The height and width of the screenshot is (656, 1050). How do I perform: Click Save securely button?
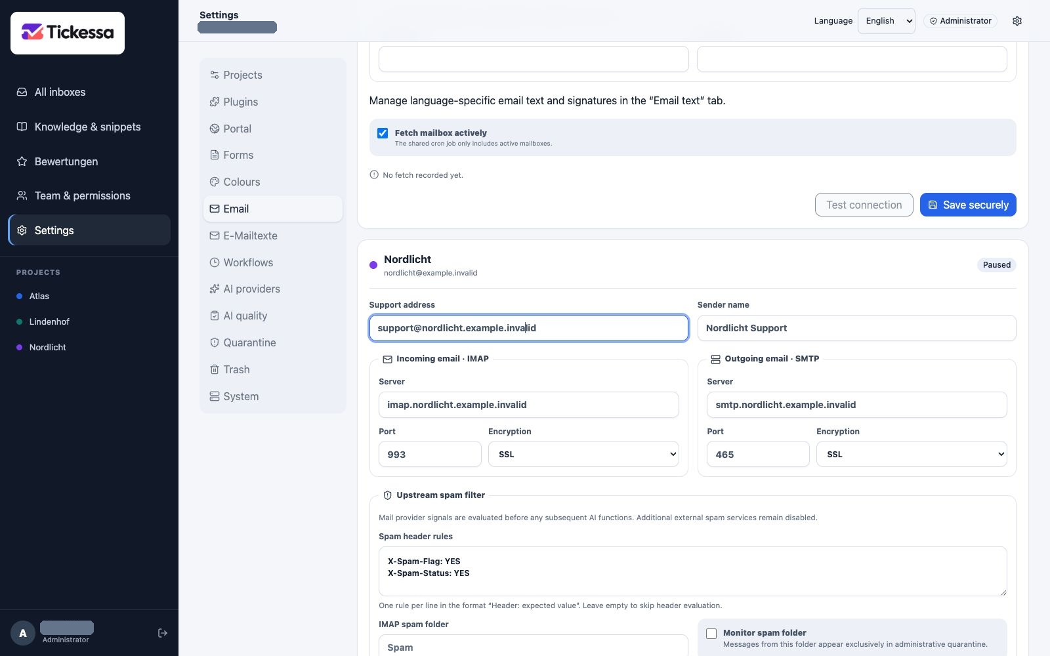pos(968,205)
